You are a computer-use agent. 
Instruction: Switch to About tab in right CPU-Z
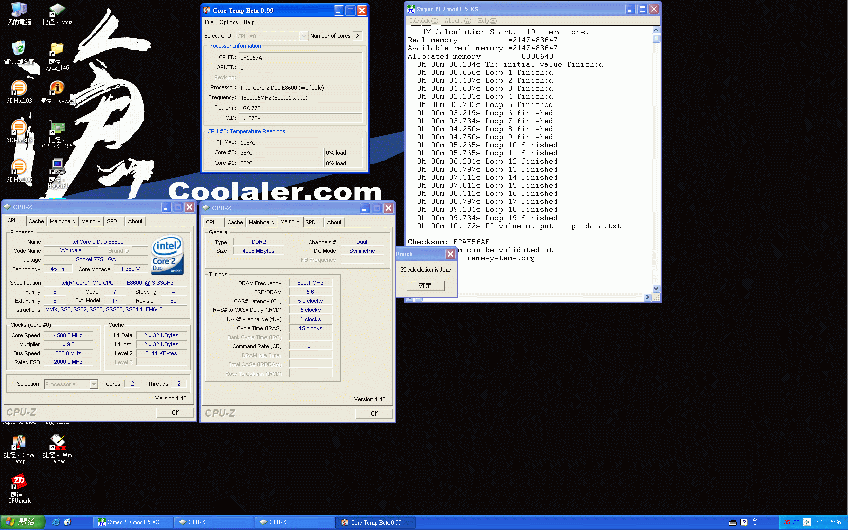coord(334,222)
